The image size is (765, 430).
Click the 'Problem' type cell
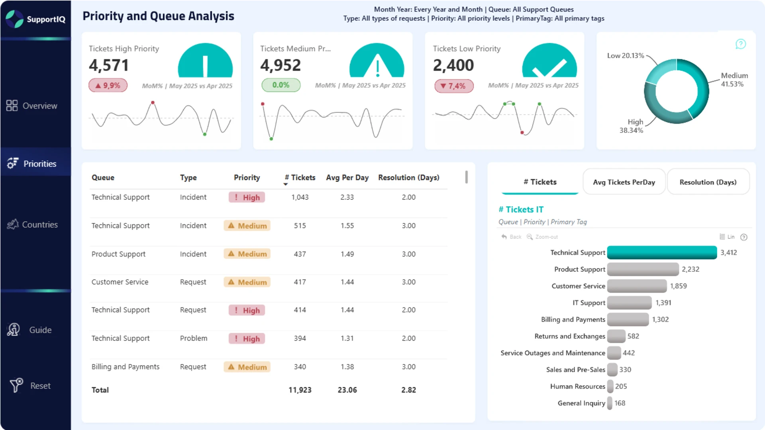[194, 338]
